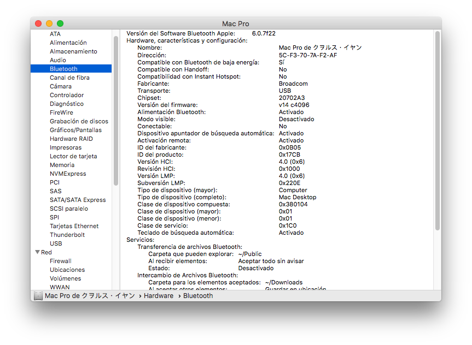Click the detail pane vertical scrollbar
Image resolution: width=472 pixels, height=345 pixels.
tap(438, 130)
